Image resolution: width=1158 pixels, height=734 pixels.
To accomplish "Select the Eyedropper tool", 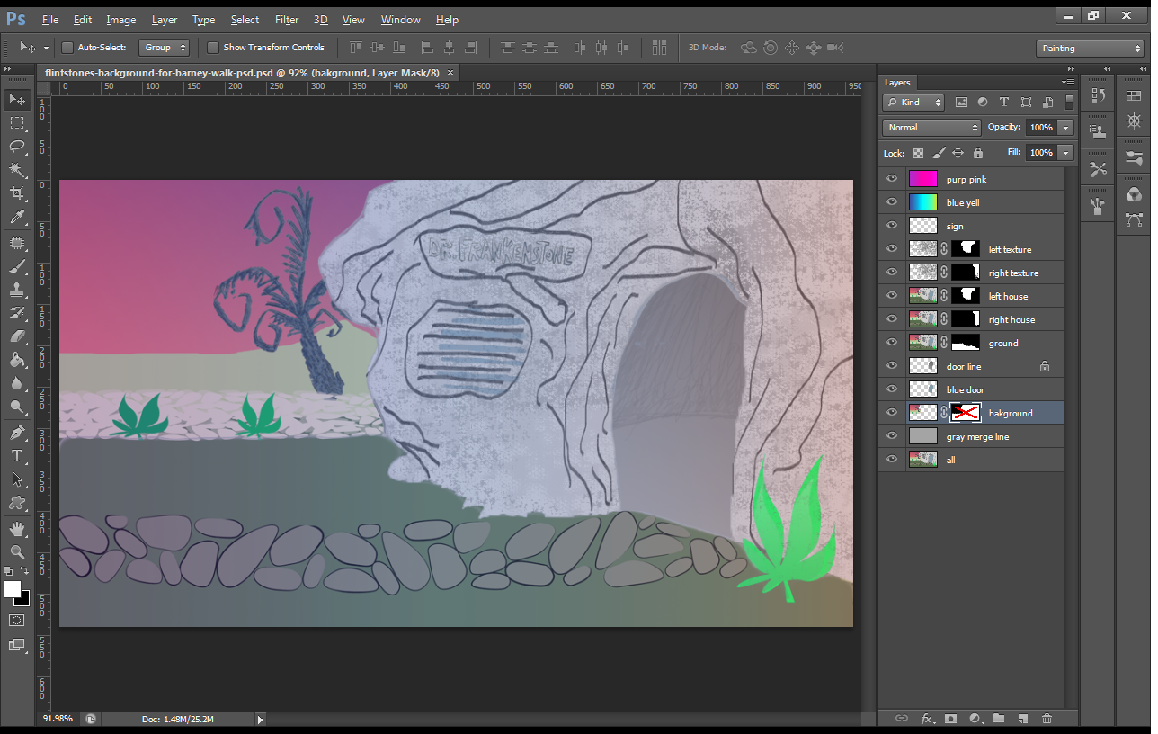I will click(17, 217).
